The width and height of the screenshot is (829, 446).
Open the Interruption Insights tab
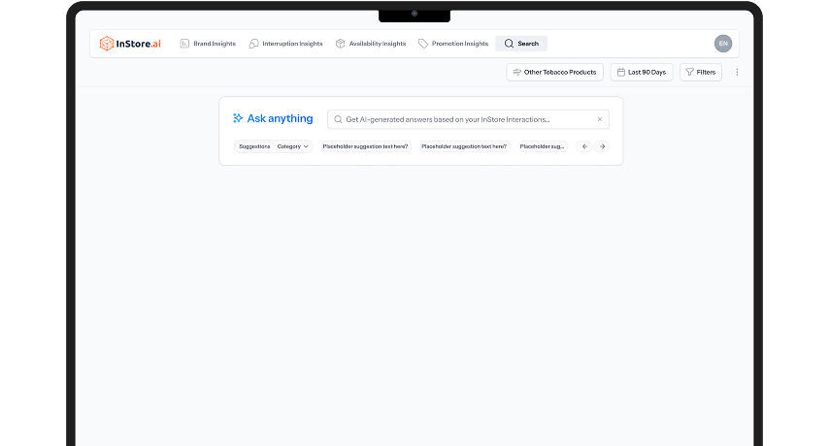(x=285, y=44)
